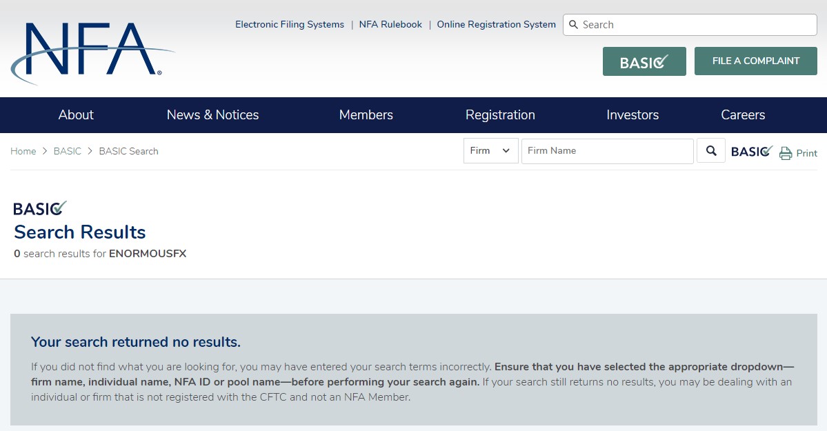Click BASIC logo above Search Results heading
The image size is (827, 431).
[40, 208]
